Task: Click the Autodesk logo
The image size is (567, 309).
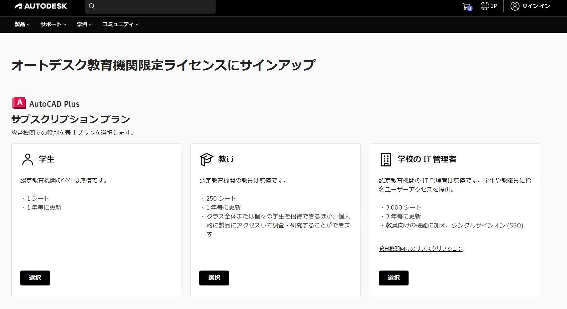Action: click(x=41, y=6)
